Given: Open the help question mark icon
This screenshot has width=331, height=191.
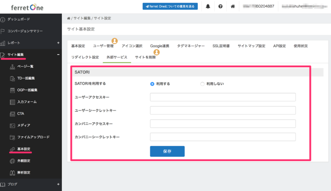Looking at the screenshot, I should 221,6.
